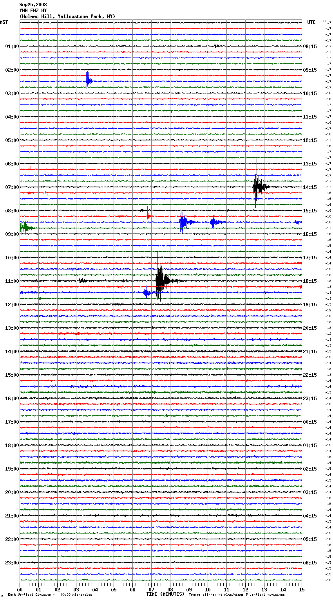Click the 08:15 UTC time label
Screen dimensions: 333x600
coord(310,47)
